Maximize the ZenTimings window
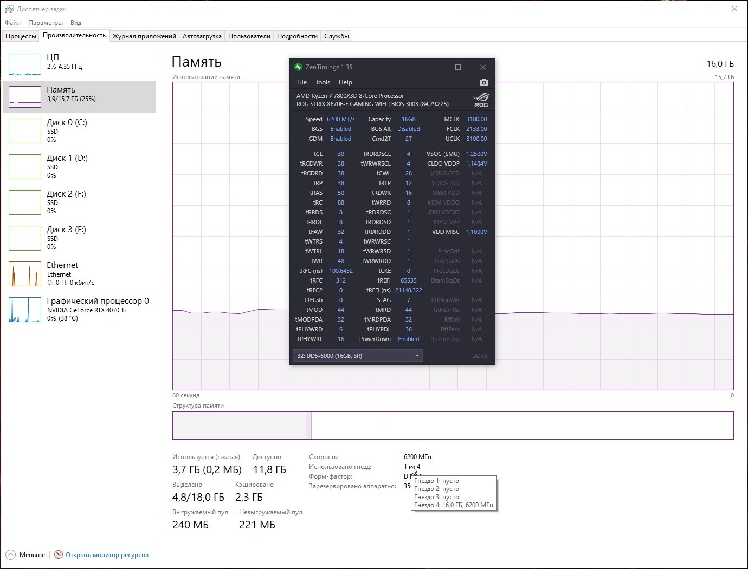Viewport: 748px width, 569px height. [x=458, y=67]
